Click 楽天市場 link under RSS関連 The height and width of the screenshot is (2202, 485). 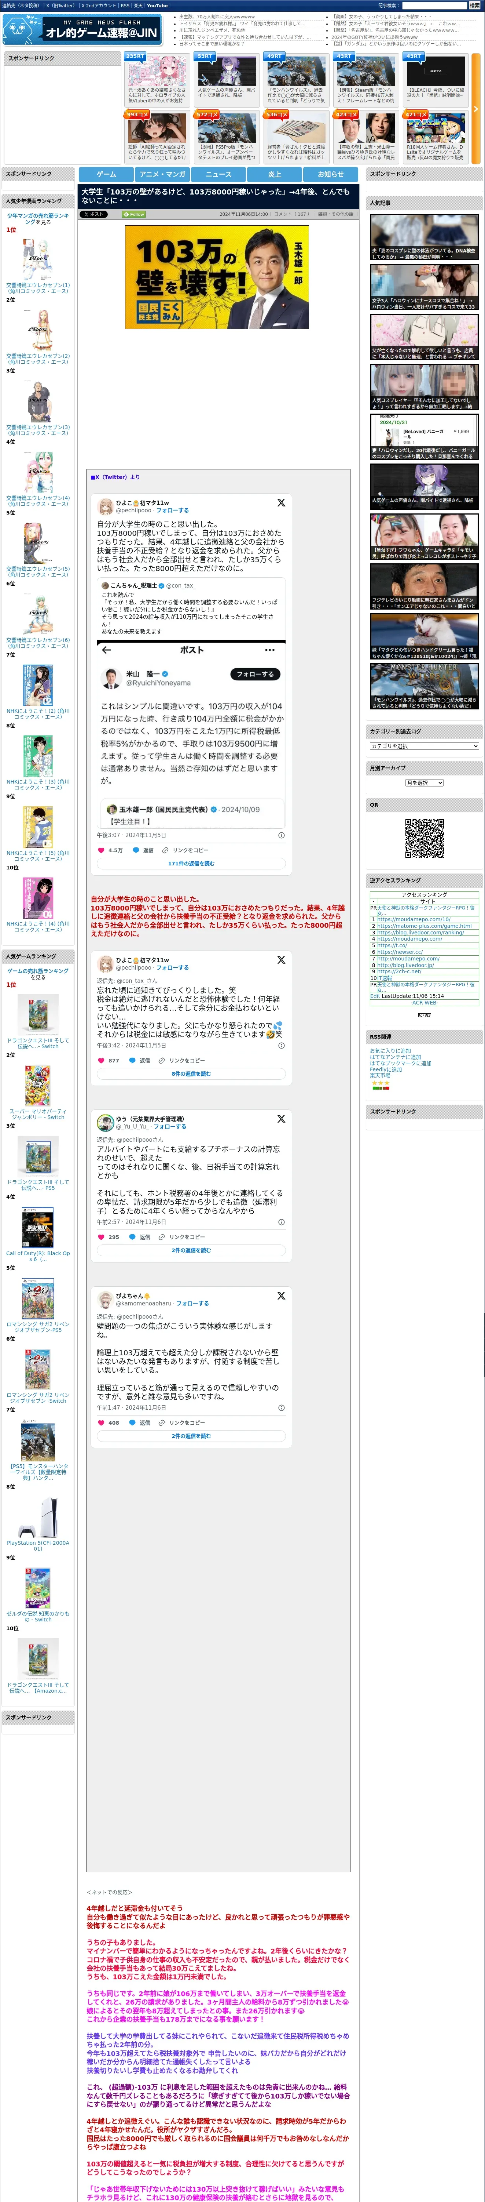point(380,1075)
